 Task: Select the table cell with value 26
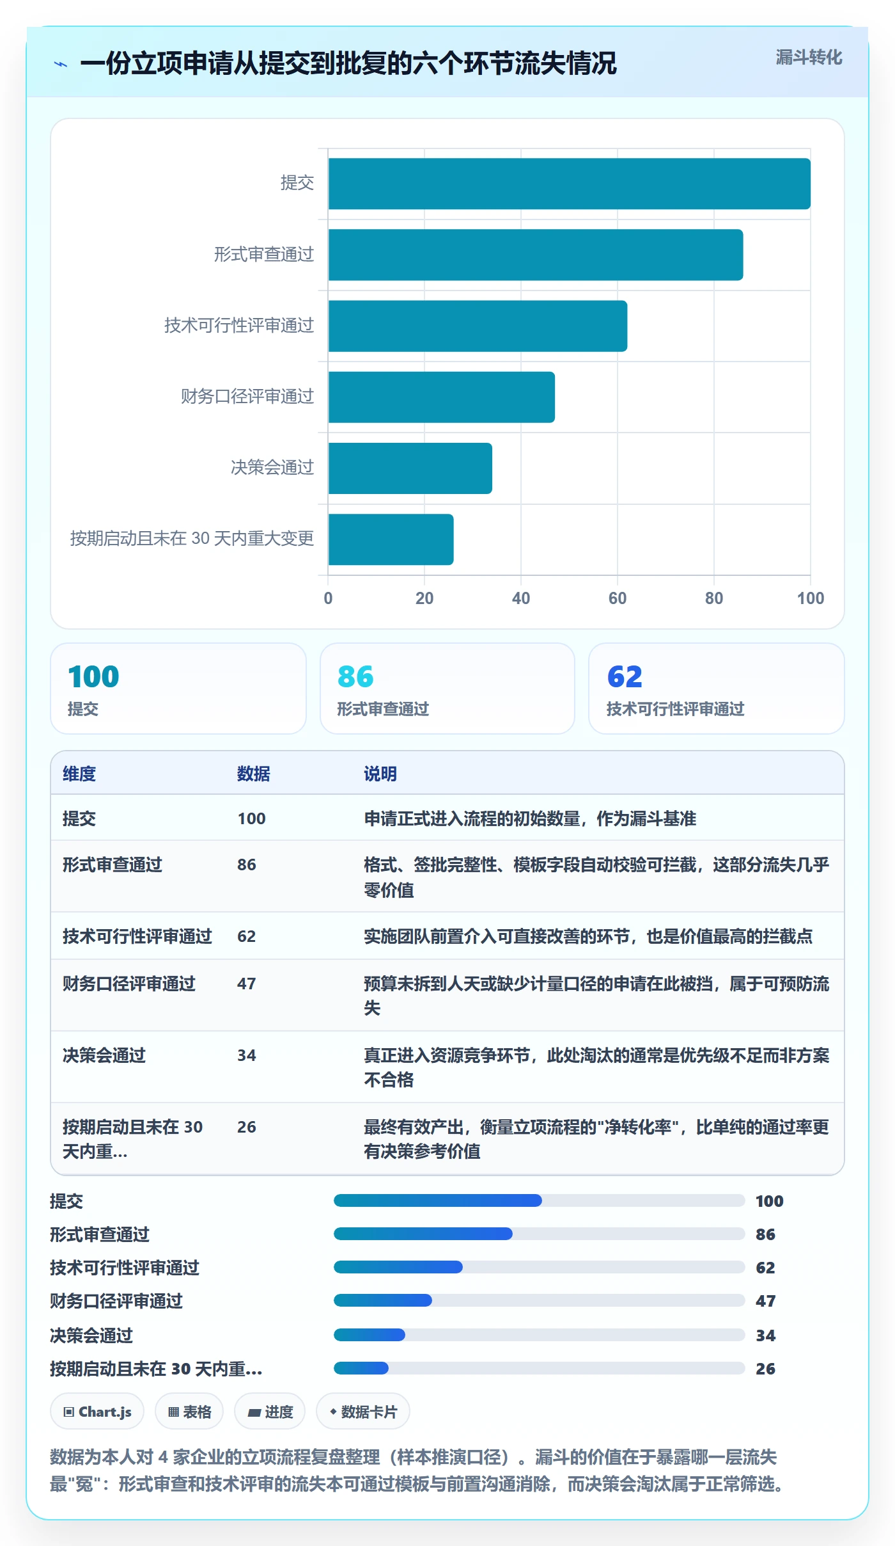[x=247, y=1127]
